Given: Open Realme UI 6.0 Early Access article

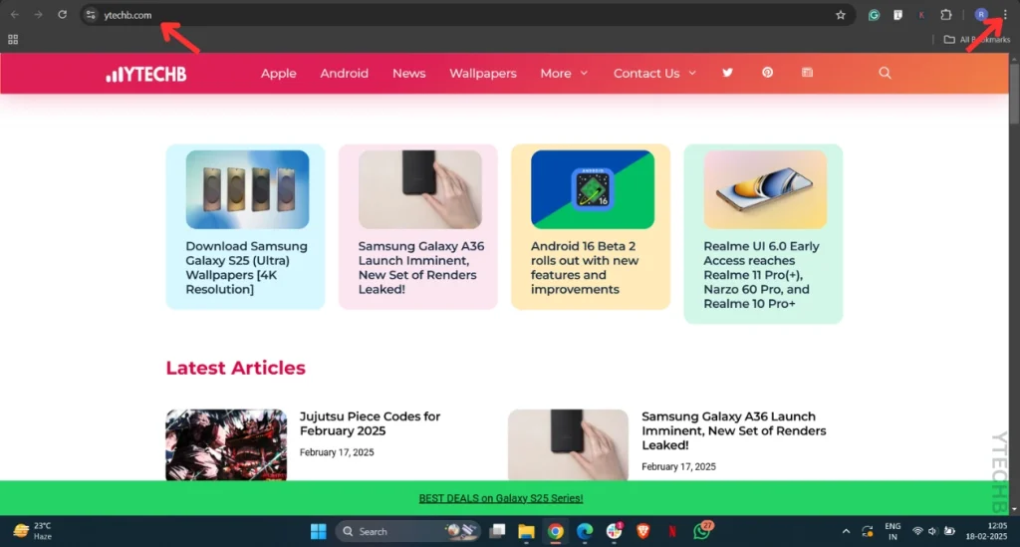Looking at the screenshot, I should pyautogui.click(x=761, y=274).
